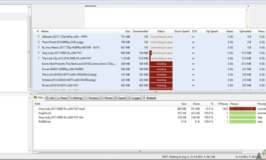
Task: Click the DHT: Waiting to log in status
Action: 175,157
